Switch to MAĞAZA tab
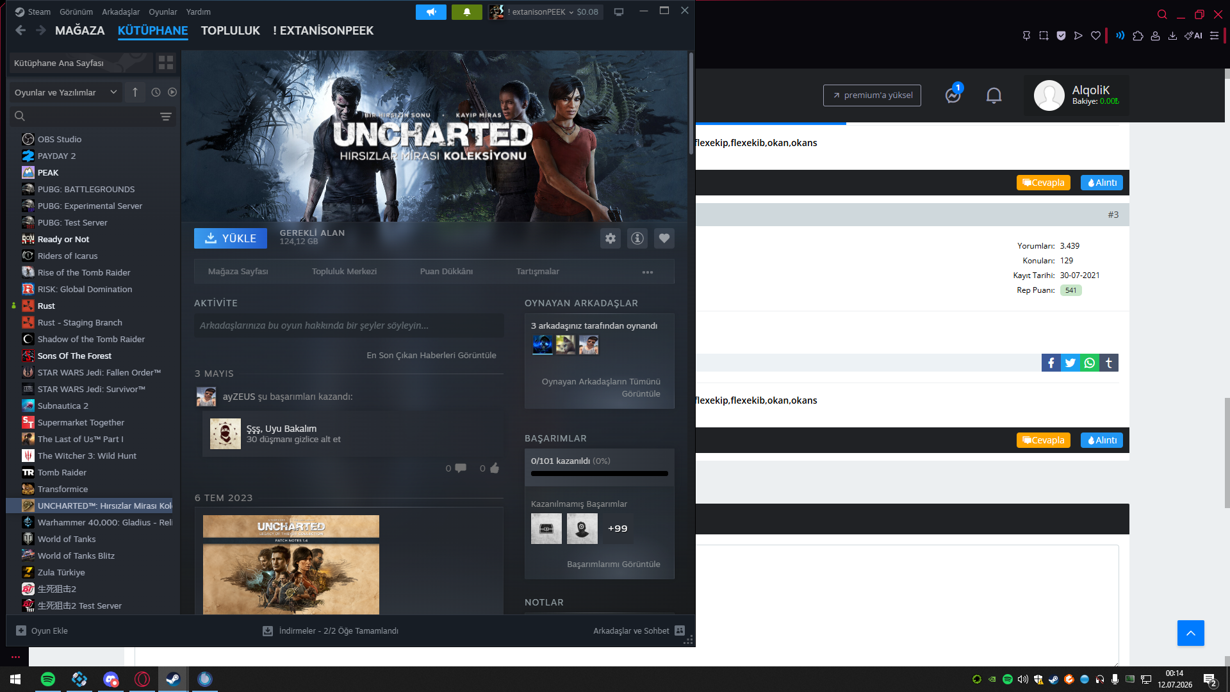The height and width of the screenshot is (692, 1230). [x=79, y=31]
